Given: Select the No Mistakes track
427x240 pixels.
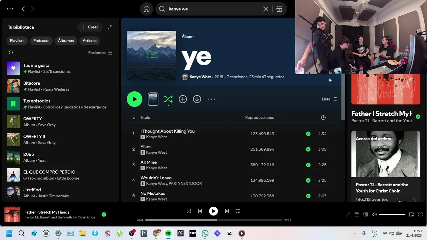Looking at the screenshot, I should point(153,193).
